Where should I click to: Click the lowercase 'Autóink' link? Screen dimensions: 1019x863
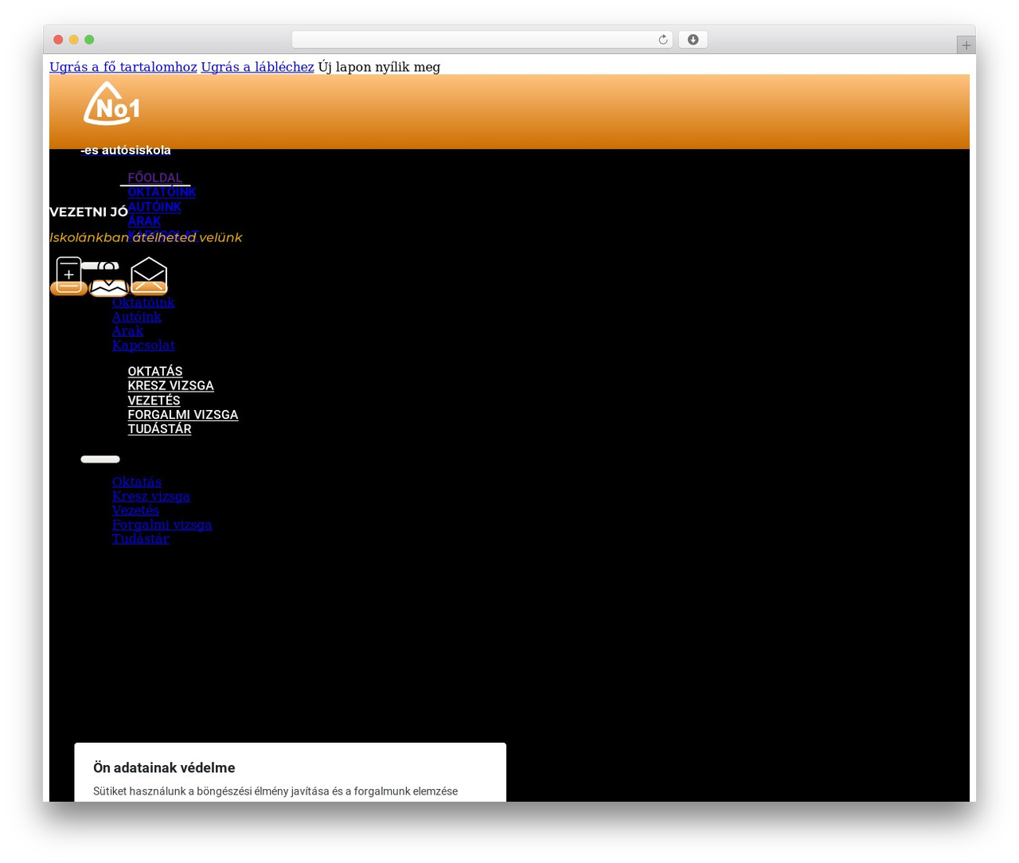137,317
